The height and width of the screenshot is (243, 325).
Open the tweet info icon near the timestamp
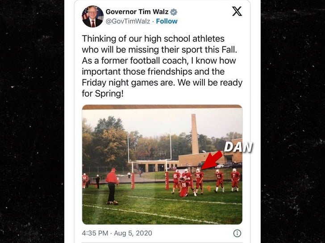click(237, 233)
